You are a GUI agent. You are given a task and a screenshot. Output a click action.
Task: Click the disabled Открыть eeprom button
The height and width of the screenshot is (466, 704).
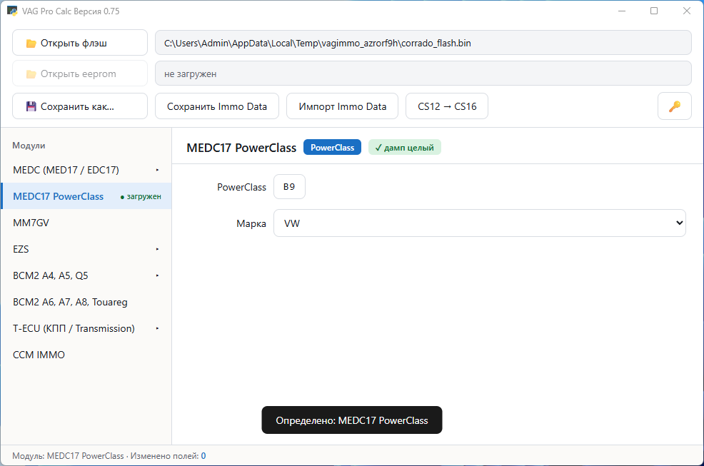(x=80, y=74)
